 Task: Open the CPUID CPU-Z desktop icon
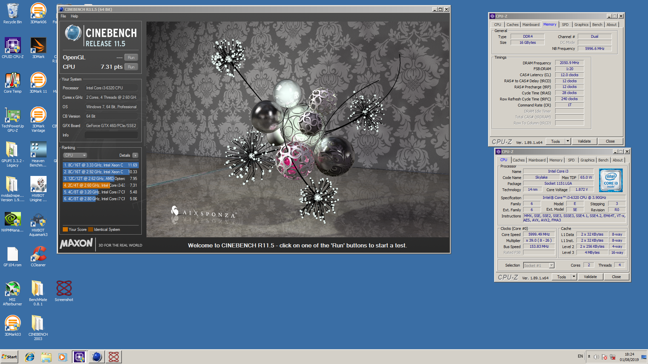[x=12, y=48]
